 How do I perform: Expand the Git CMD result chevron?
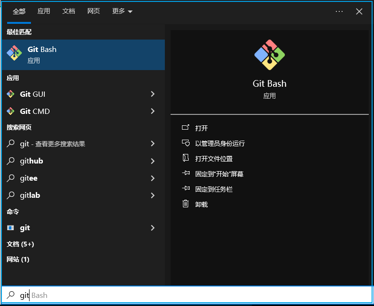point(152,111)
